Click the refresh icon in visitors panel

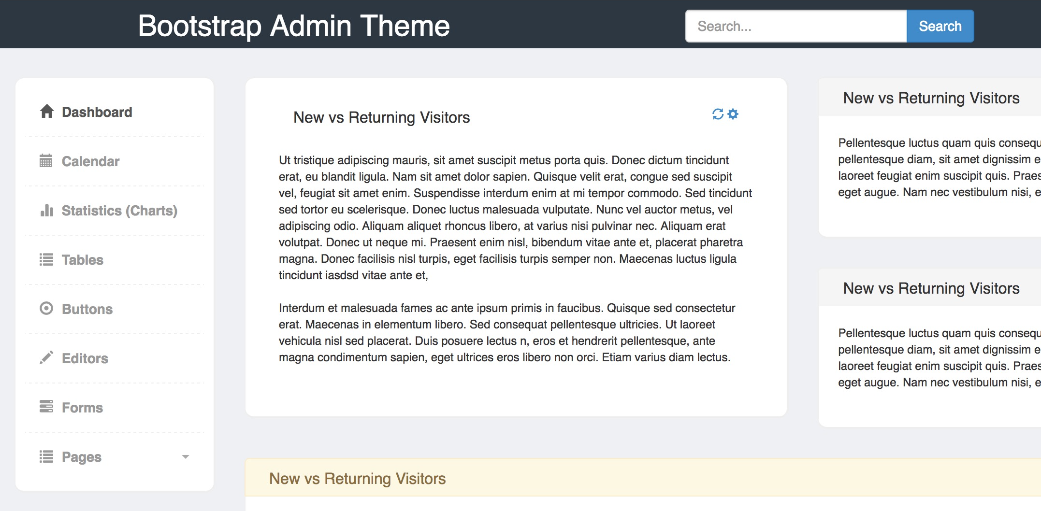tap(718, 114)
